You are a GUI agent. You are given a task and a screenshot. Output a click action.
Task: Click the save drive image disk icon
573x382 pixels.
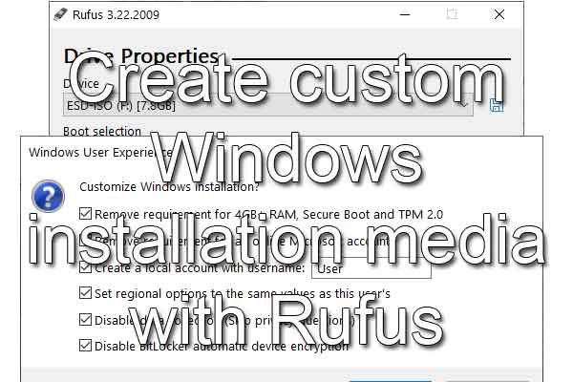tap(496, 106)
